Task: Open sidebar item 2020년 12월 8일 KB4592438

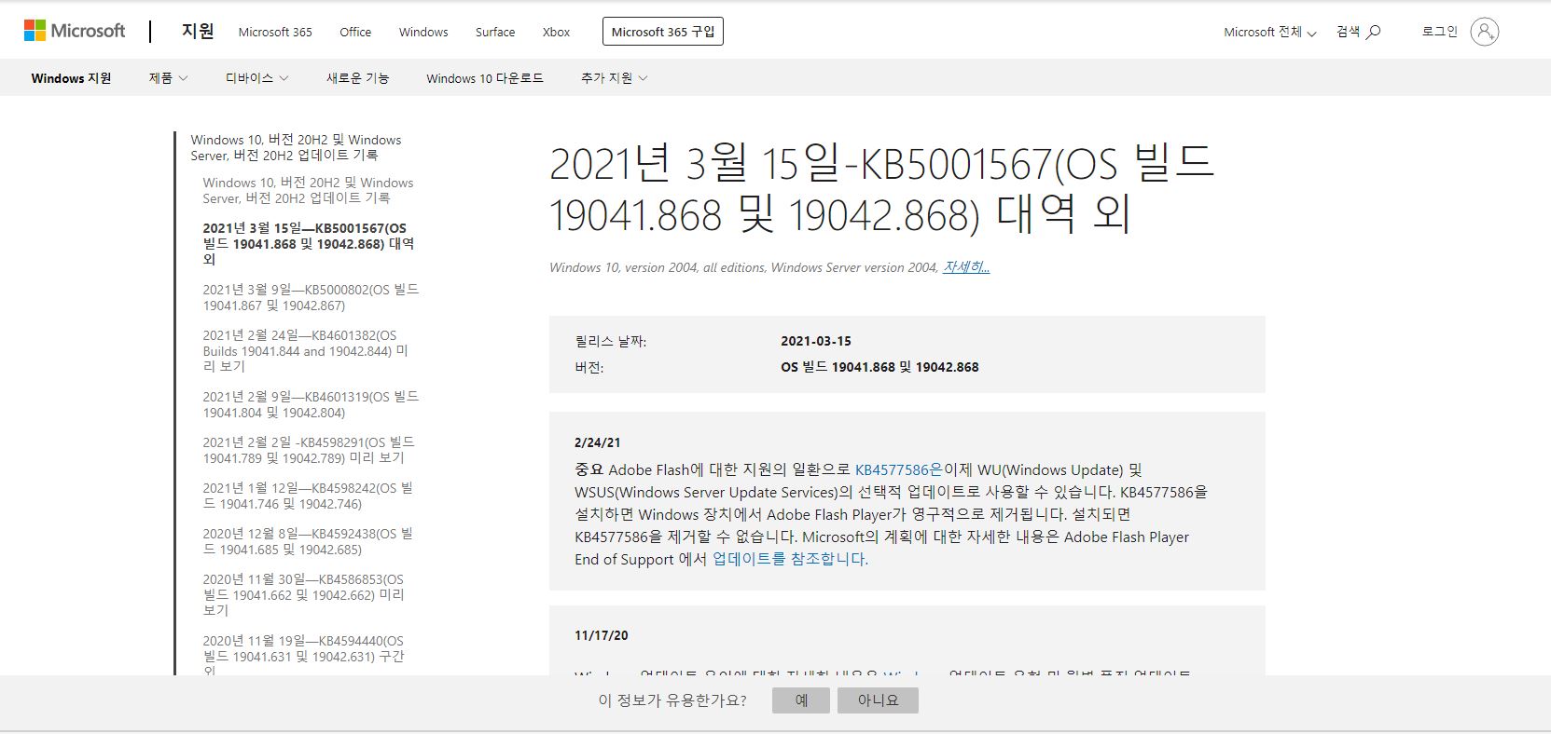Action: click(x=308, y=541)
